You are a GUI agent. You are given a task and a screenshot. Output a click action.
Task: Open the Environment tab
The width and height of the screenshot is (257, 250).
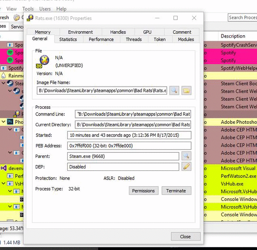[80, 32]
